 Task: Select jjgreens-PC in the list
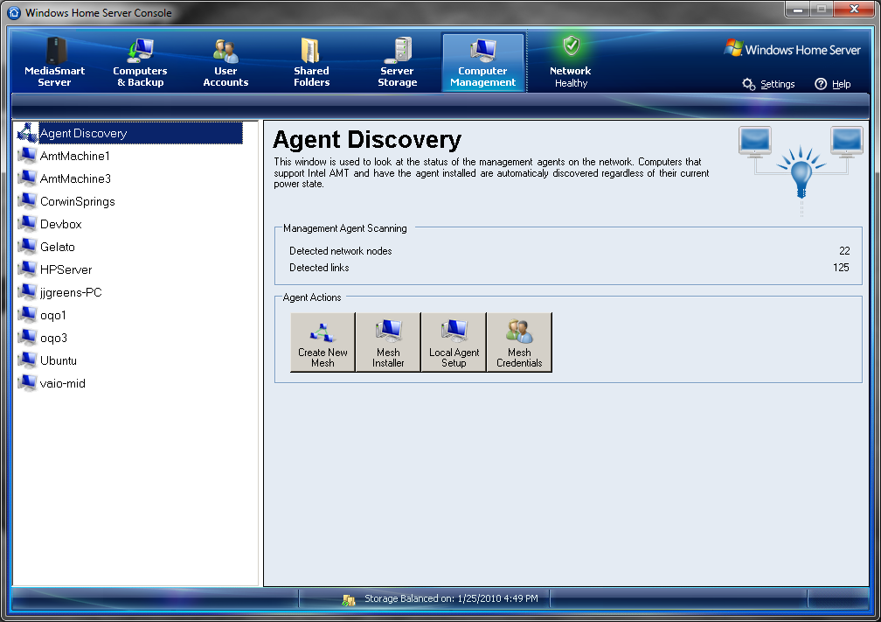(71, 292)
